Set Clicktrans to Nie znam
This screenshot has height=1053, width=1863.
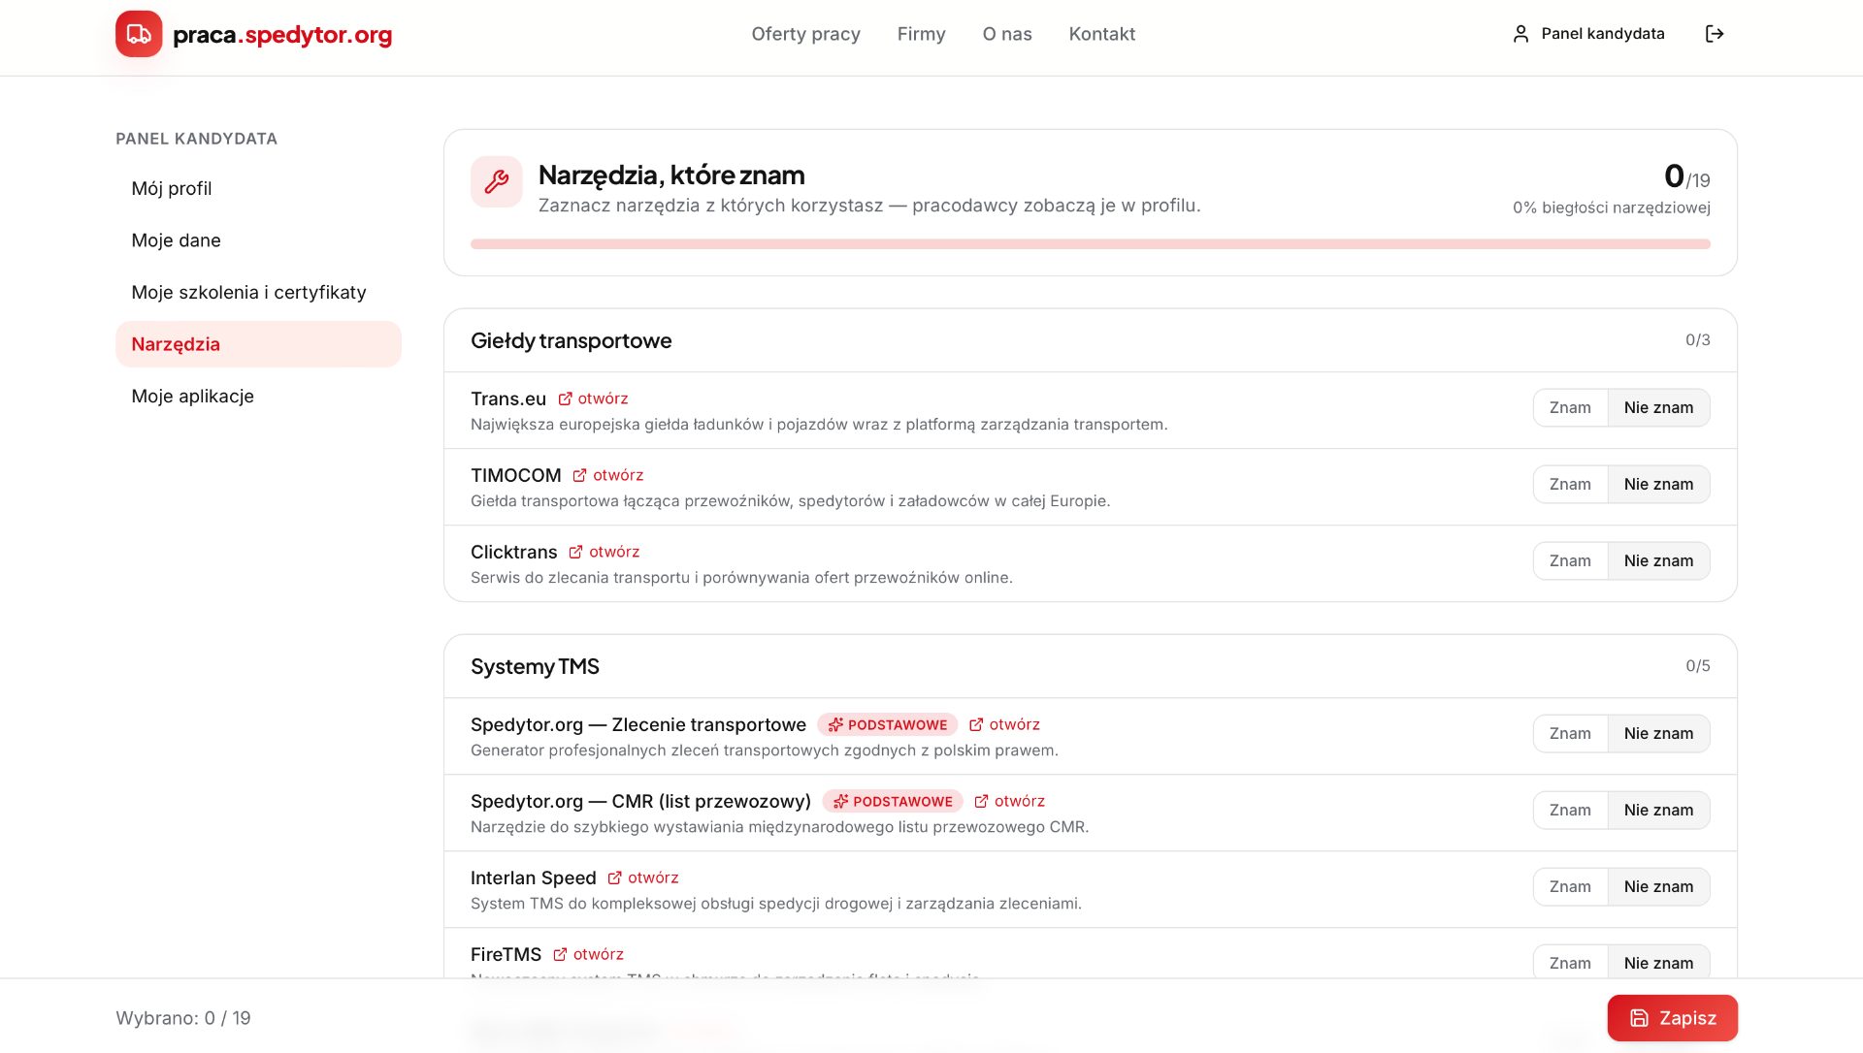coord(1658,560)
